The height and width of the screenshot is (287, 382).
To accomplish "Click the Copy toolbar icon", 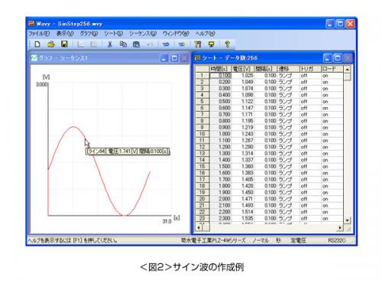I will coord(123,44).
